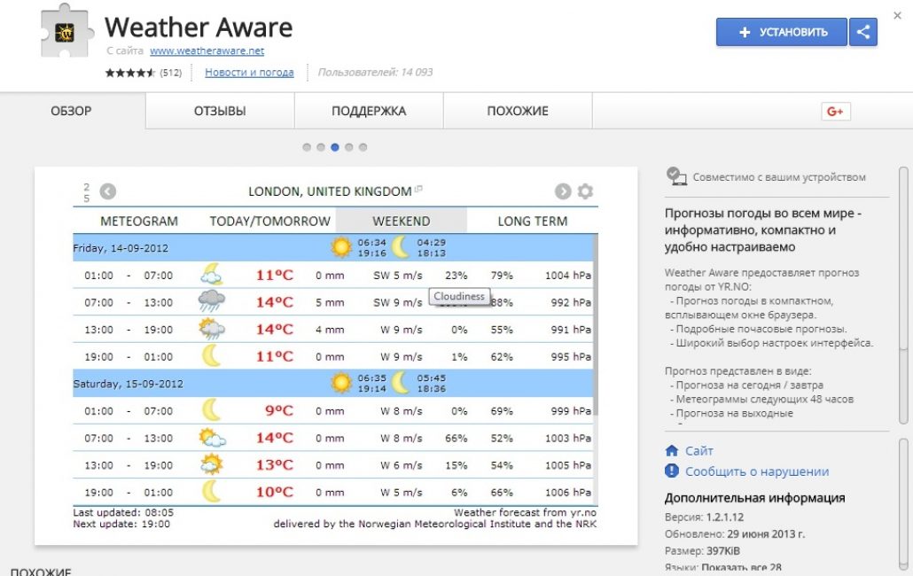Click the exclamation icon beside Сообщить о нарушении
The width and height of the screenshot is (913, 576).
click(x=672, y=471)
